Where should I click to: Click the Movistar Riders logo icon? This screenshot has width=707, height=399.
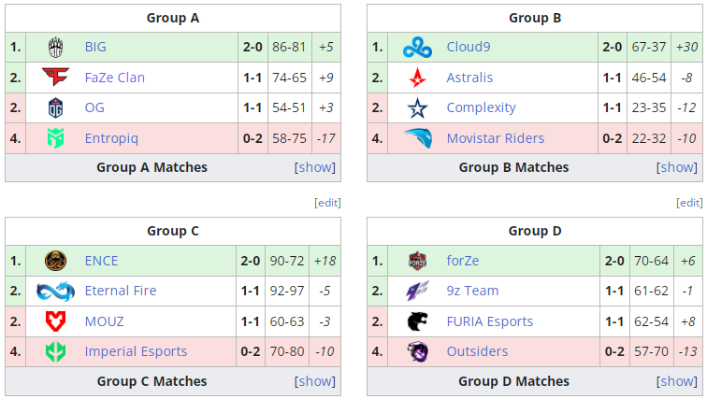tap(418, 138)
